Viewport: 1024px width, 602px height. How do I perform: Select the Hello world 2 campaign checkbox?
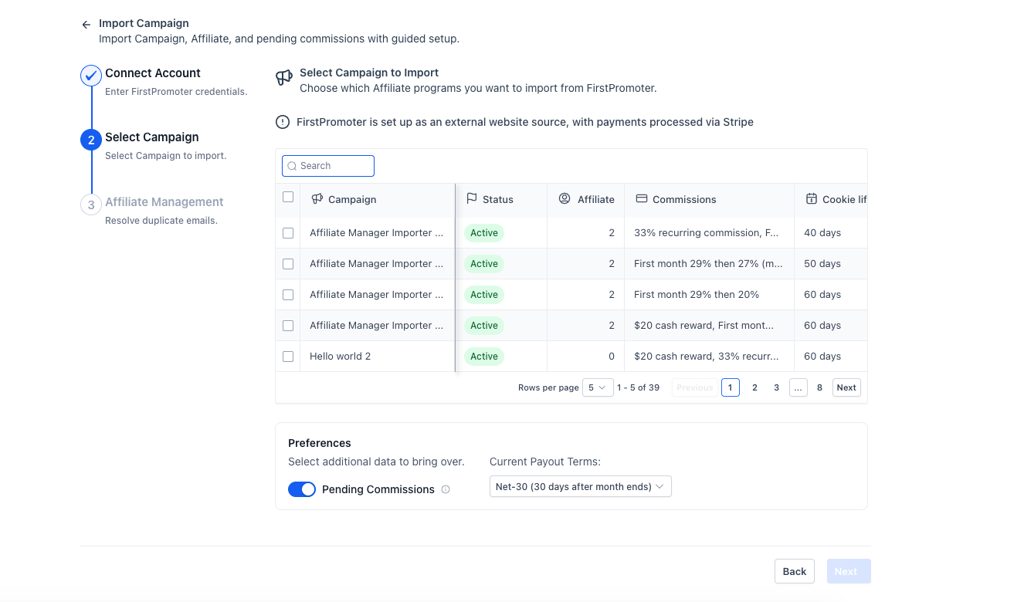(288, 357)
